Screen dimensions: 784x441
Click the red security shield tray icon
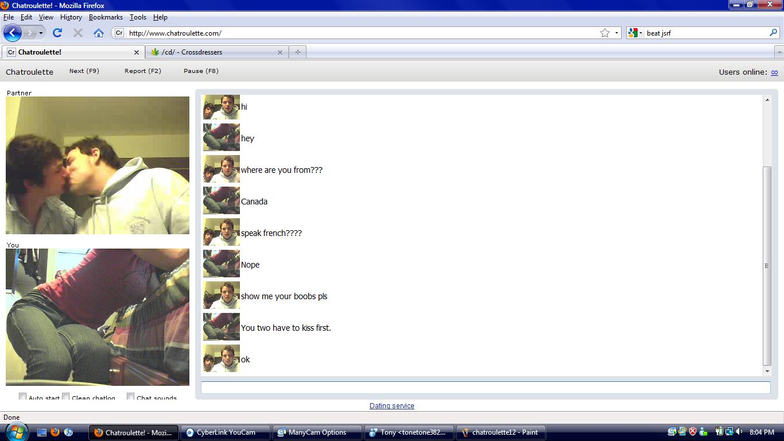click(x=693, y=432)
